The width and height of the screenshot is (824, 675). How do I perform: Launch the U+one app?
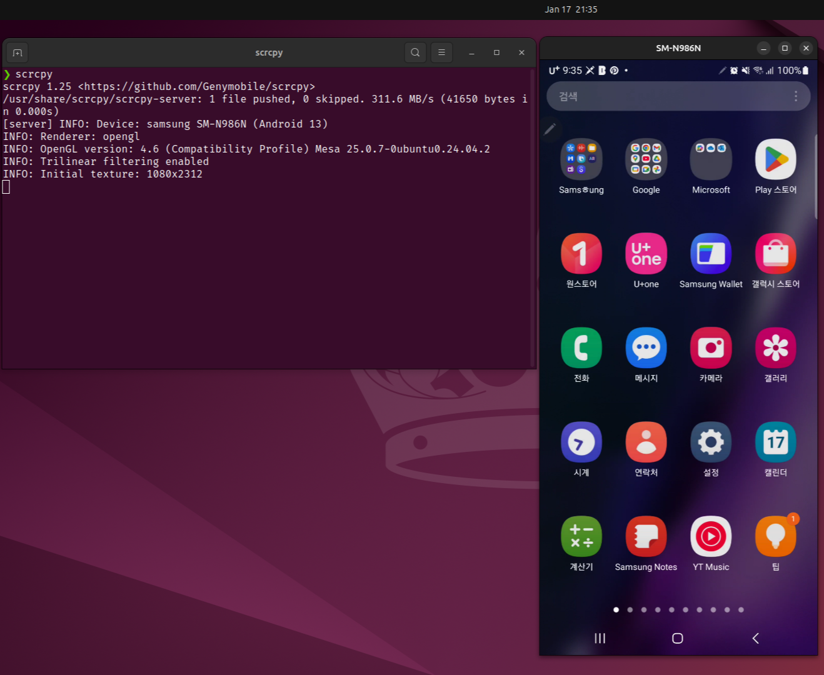click(646, 254)
